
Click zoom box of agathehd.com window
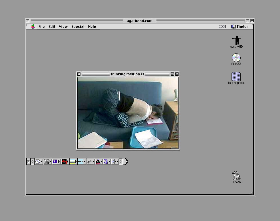pyautogui.click(x=247, y=21)
